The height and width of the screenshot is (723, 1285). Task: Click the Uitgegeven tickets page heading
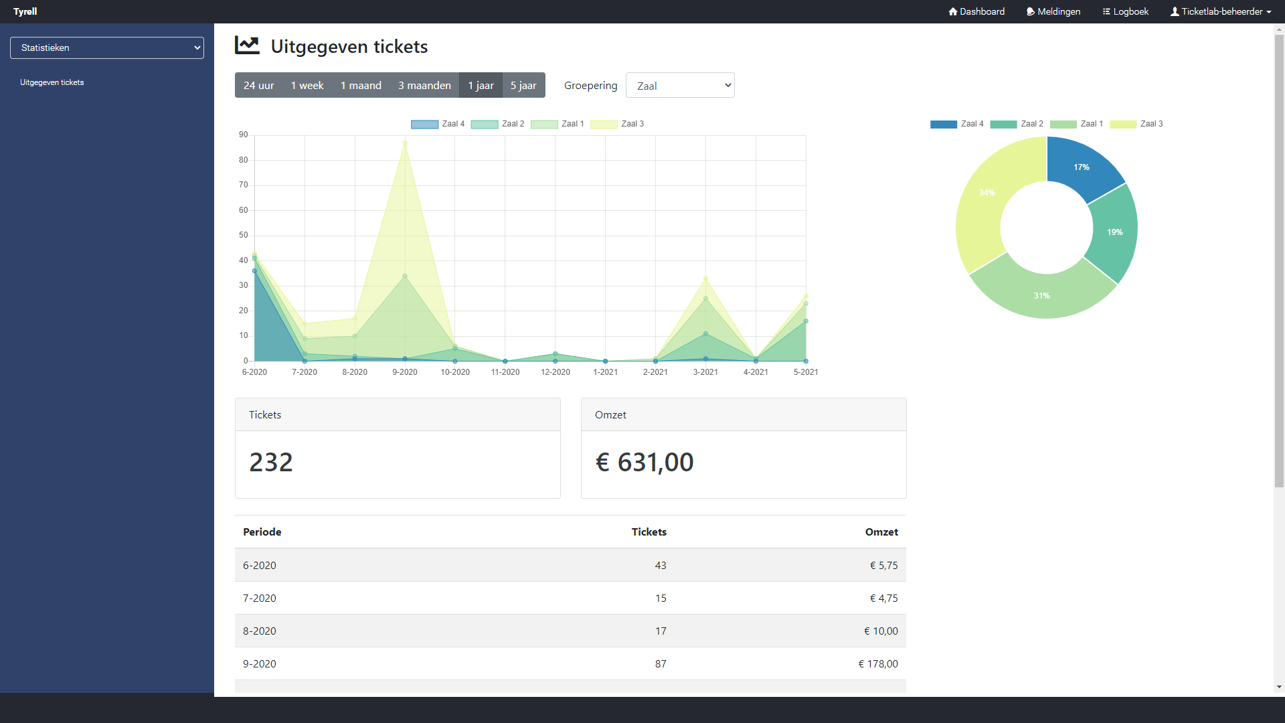pos(349,46)
